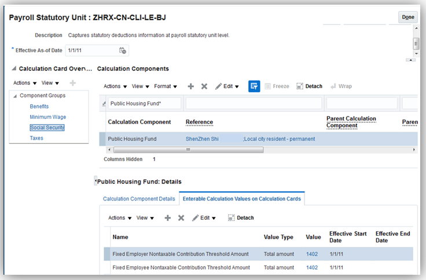Open View menu in Calculation Card Overview
Image resolution: width=426 pixels, height=280 pixels.
point(50,83)
